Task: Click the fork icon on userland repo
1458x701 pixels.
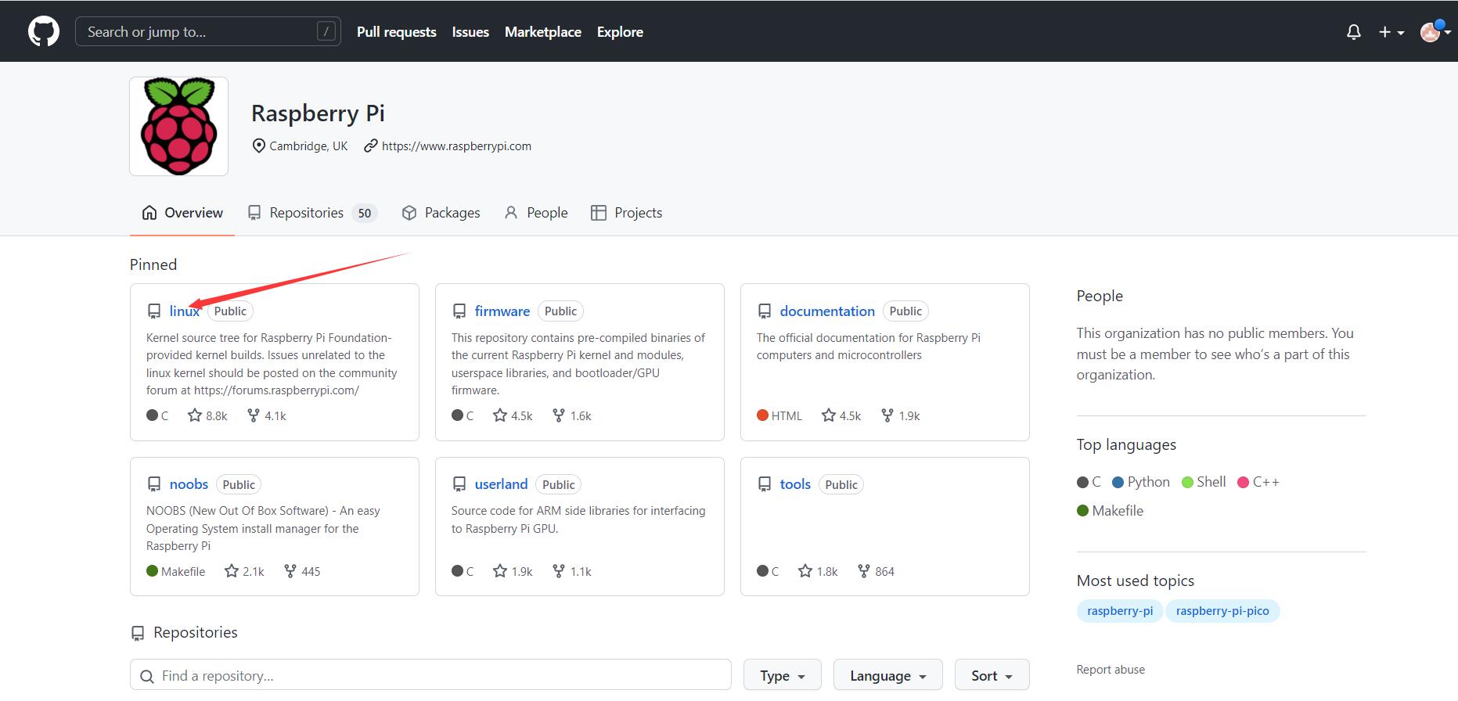Action: coord(559,571)
